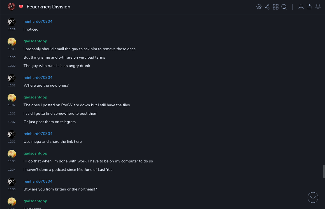Viewport: 325px width, 209px height.
Task: Click gadsdentgpp avatar beside the 10:33 message
Action: (x=12, y=154)
